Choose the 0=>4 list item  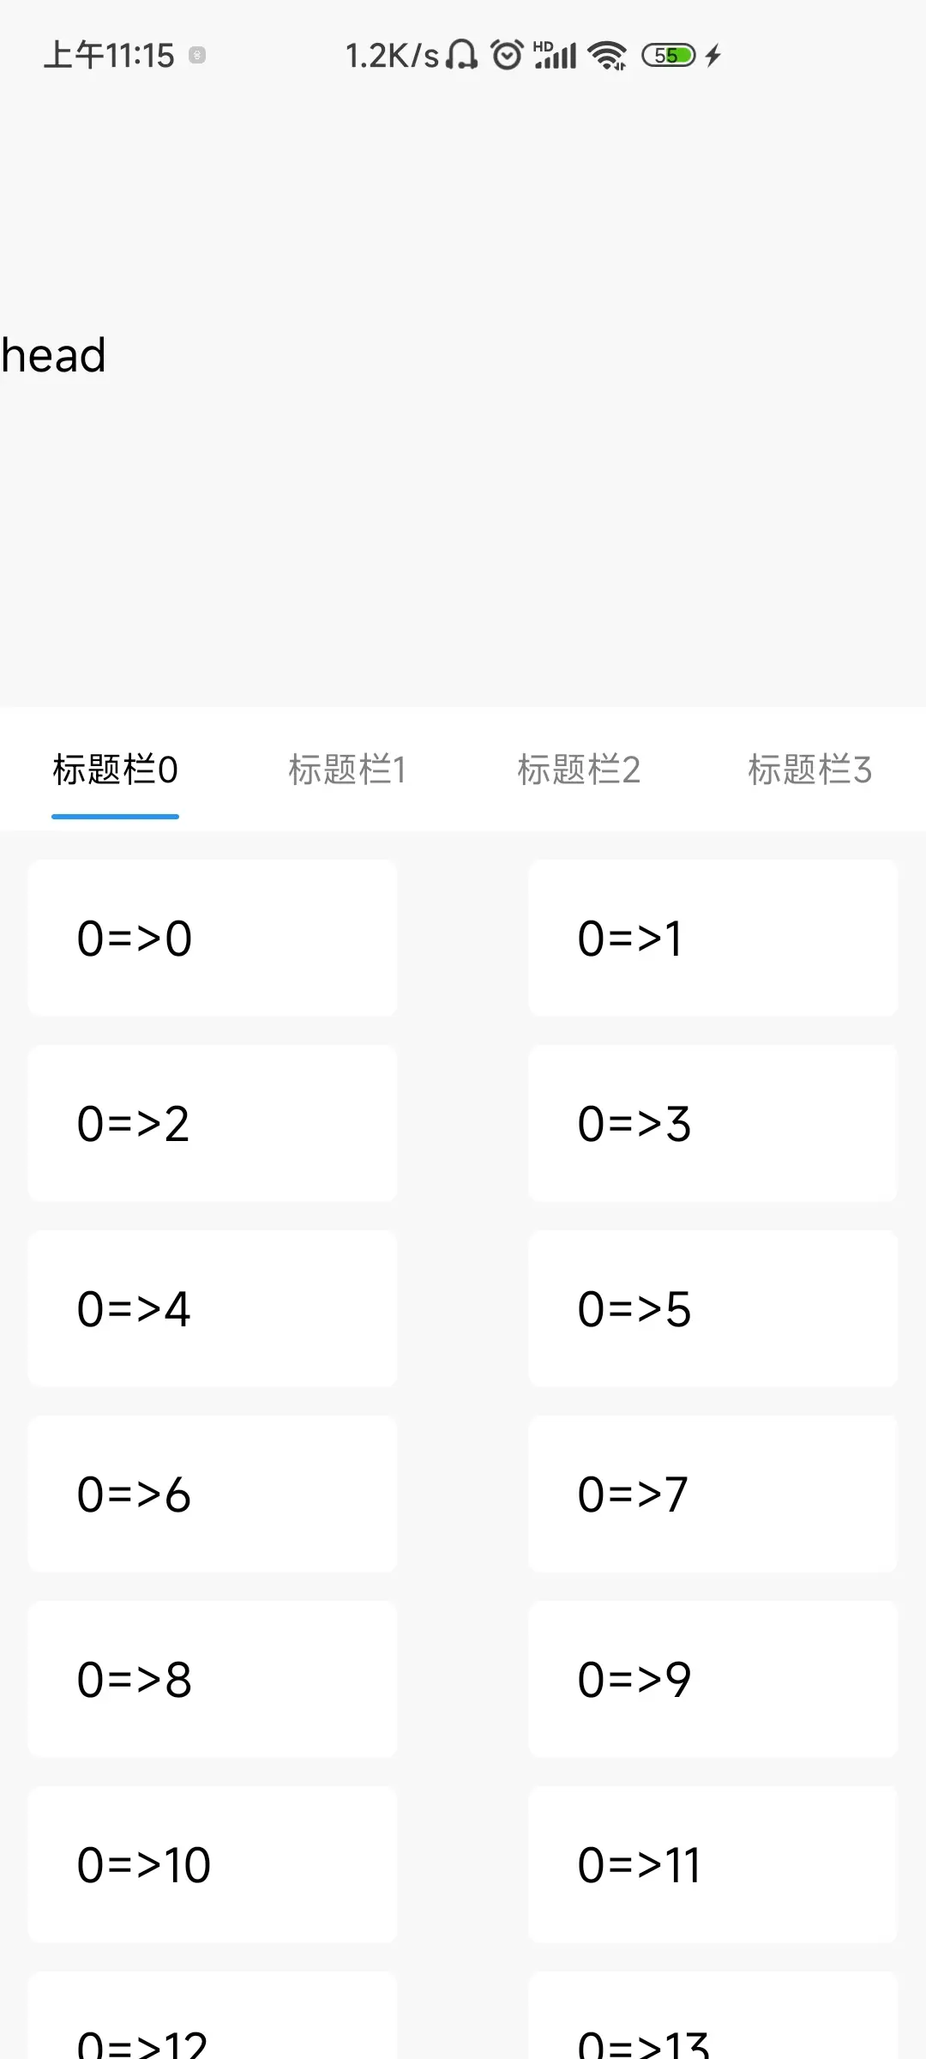point(212,1308)
